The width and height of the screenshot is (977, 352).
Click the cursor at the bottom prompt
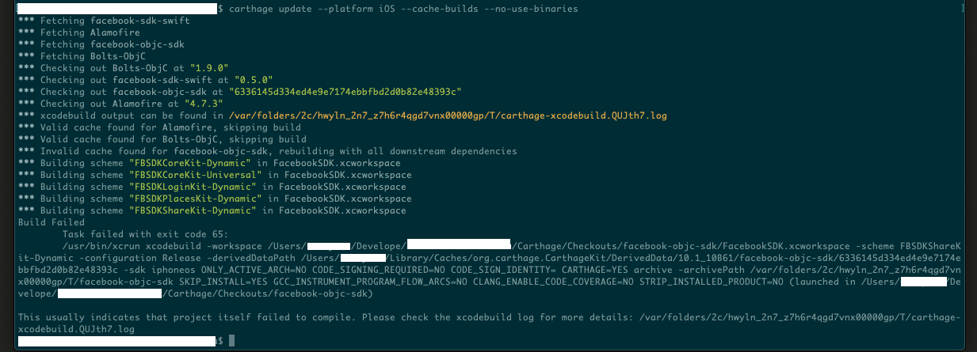pyautogui.click(x=232, y=341)
